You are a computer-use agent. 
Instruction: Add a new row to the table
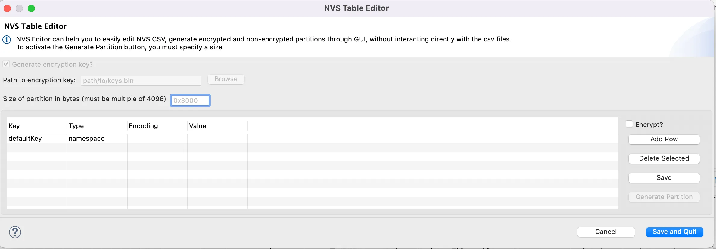point(664,139)
